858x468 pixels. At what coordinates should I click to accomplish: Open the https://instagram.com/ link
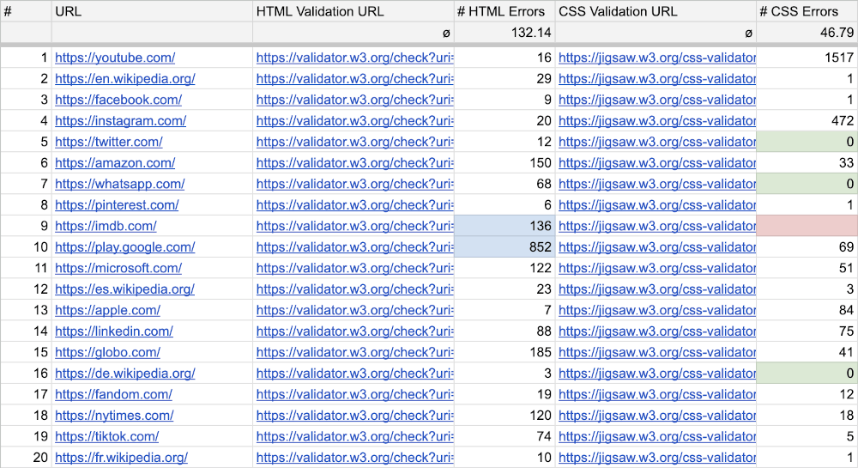(120, 121)
